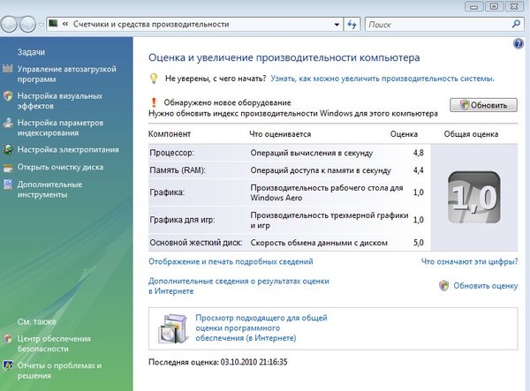Open Управление автозагрузкой программ link
The width and height of the screenshot is (530, 391).
point(66,74)
